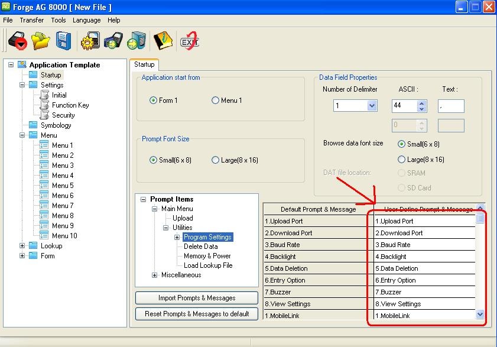
Task: Click the Application Template root icon
Action: (x=22, y=64)
